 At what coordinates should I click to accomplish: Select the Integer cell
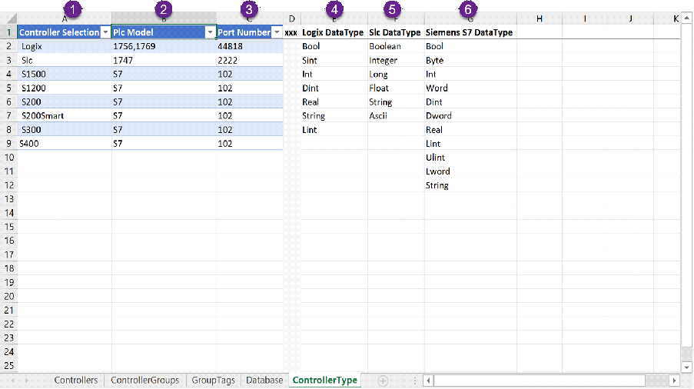tap(396, 60)
